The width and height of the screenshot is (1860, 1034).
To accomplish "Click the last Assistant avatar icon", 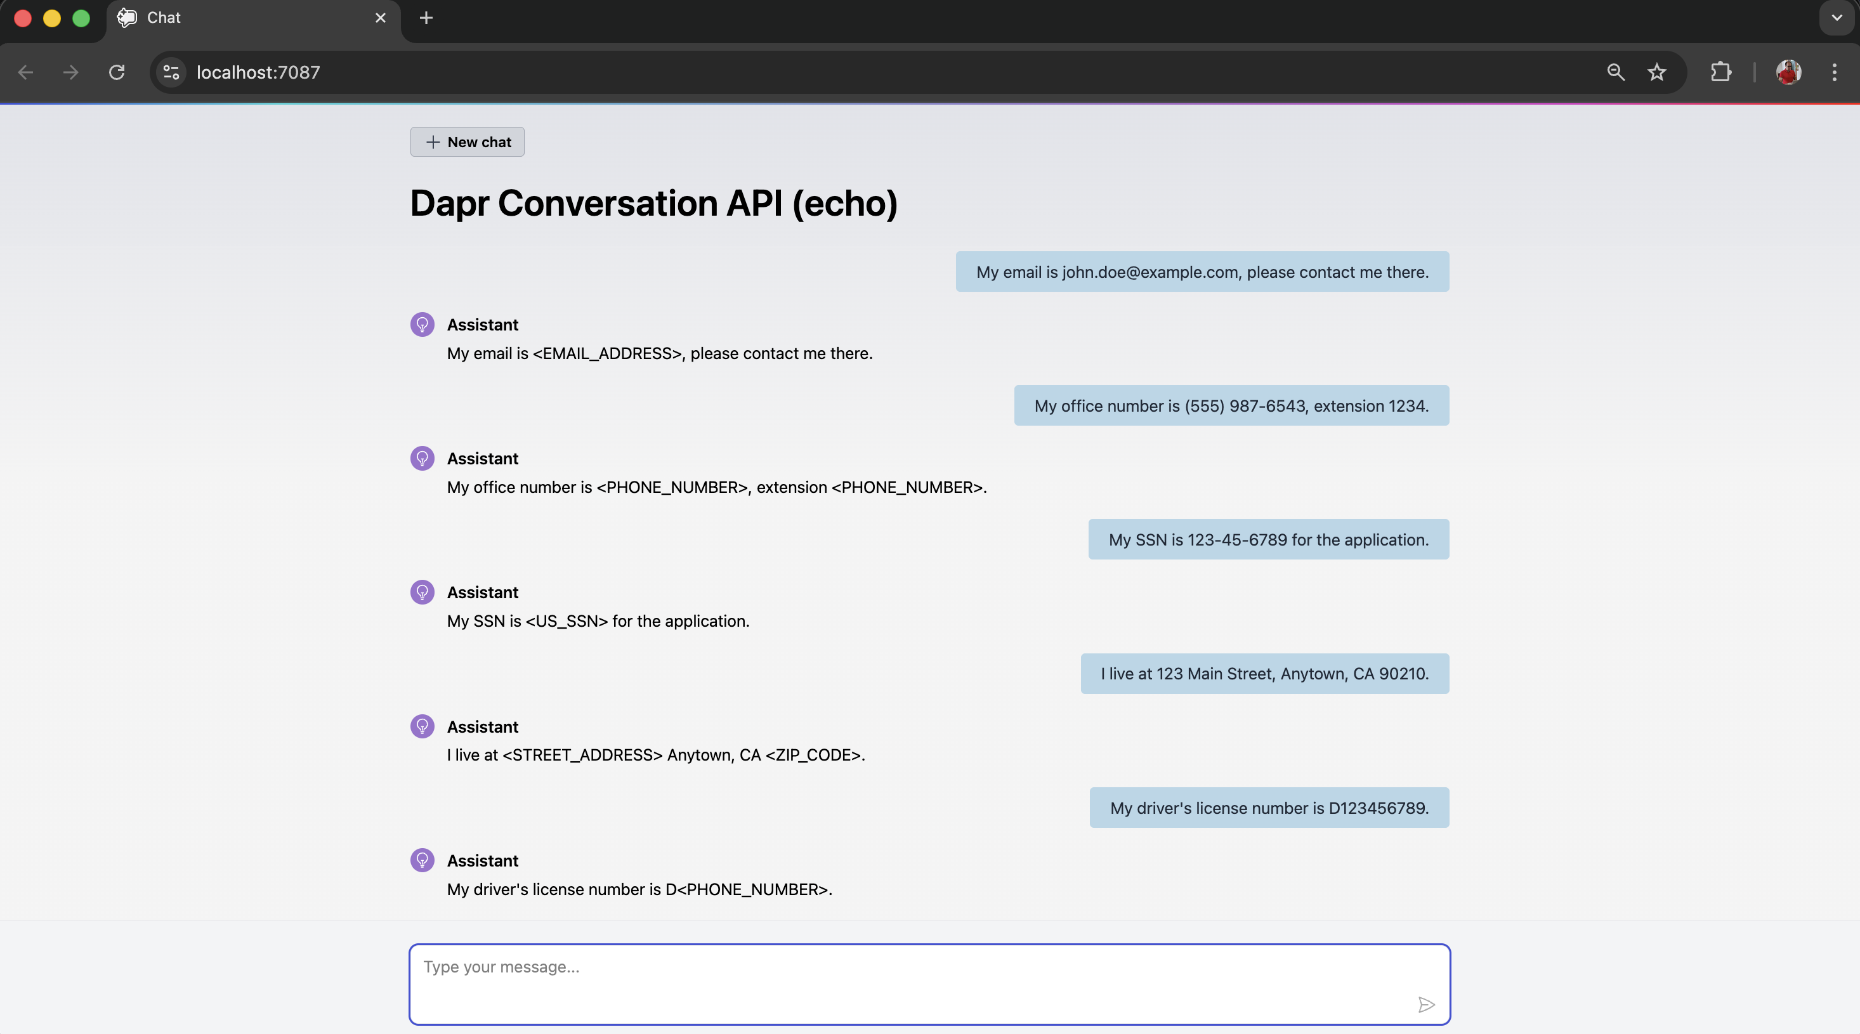I will (x=422, y=860).
